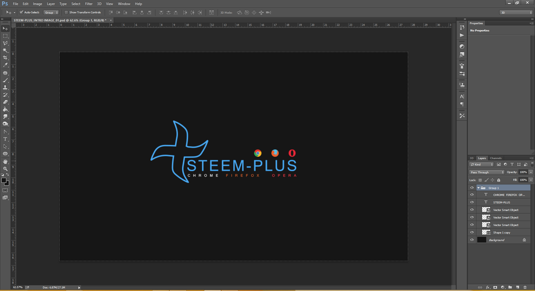Open the Layer menu
Viewport: 535px width, 291px height.
tap(51, 4)
